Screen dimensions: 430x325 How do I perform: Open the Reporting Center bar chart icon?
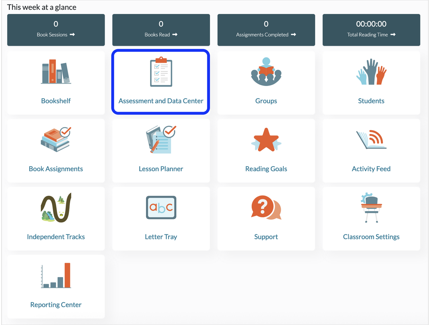(56, 275)
